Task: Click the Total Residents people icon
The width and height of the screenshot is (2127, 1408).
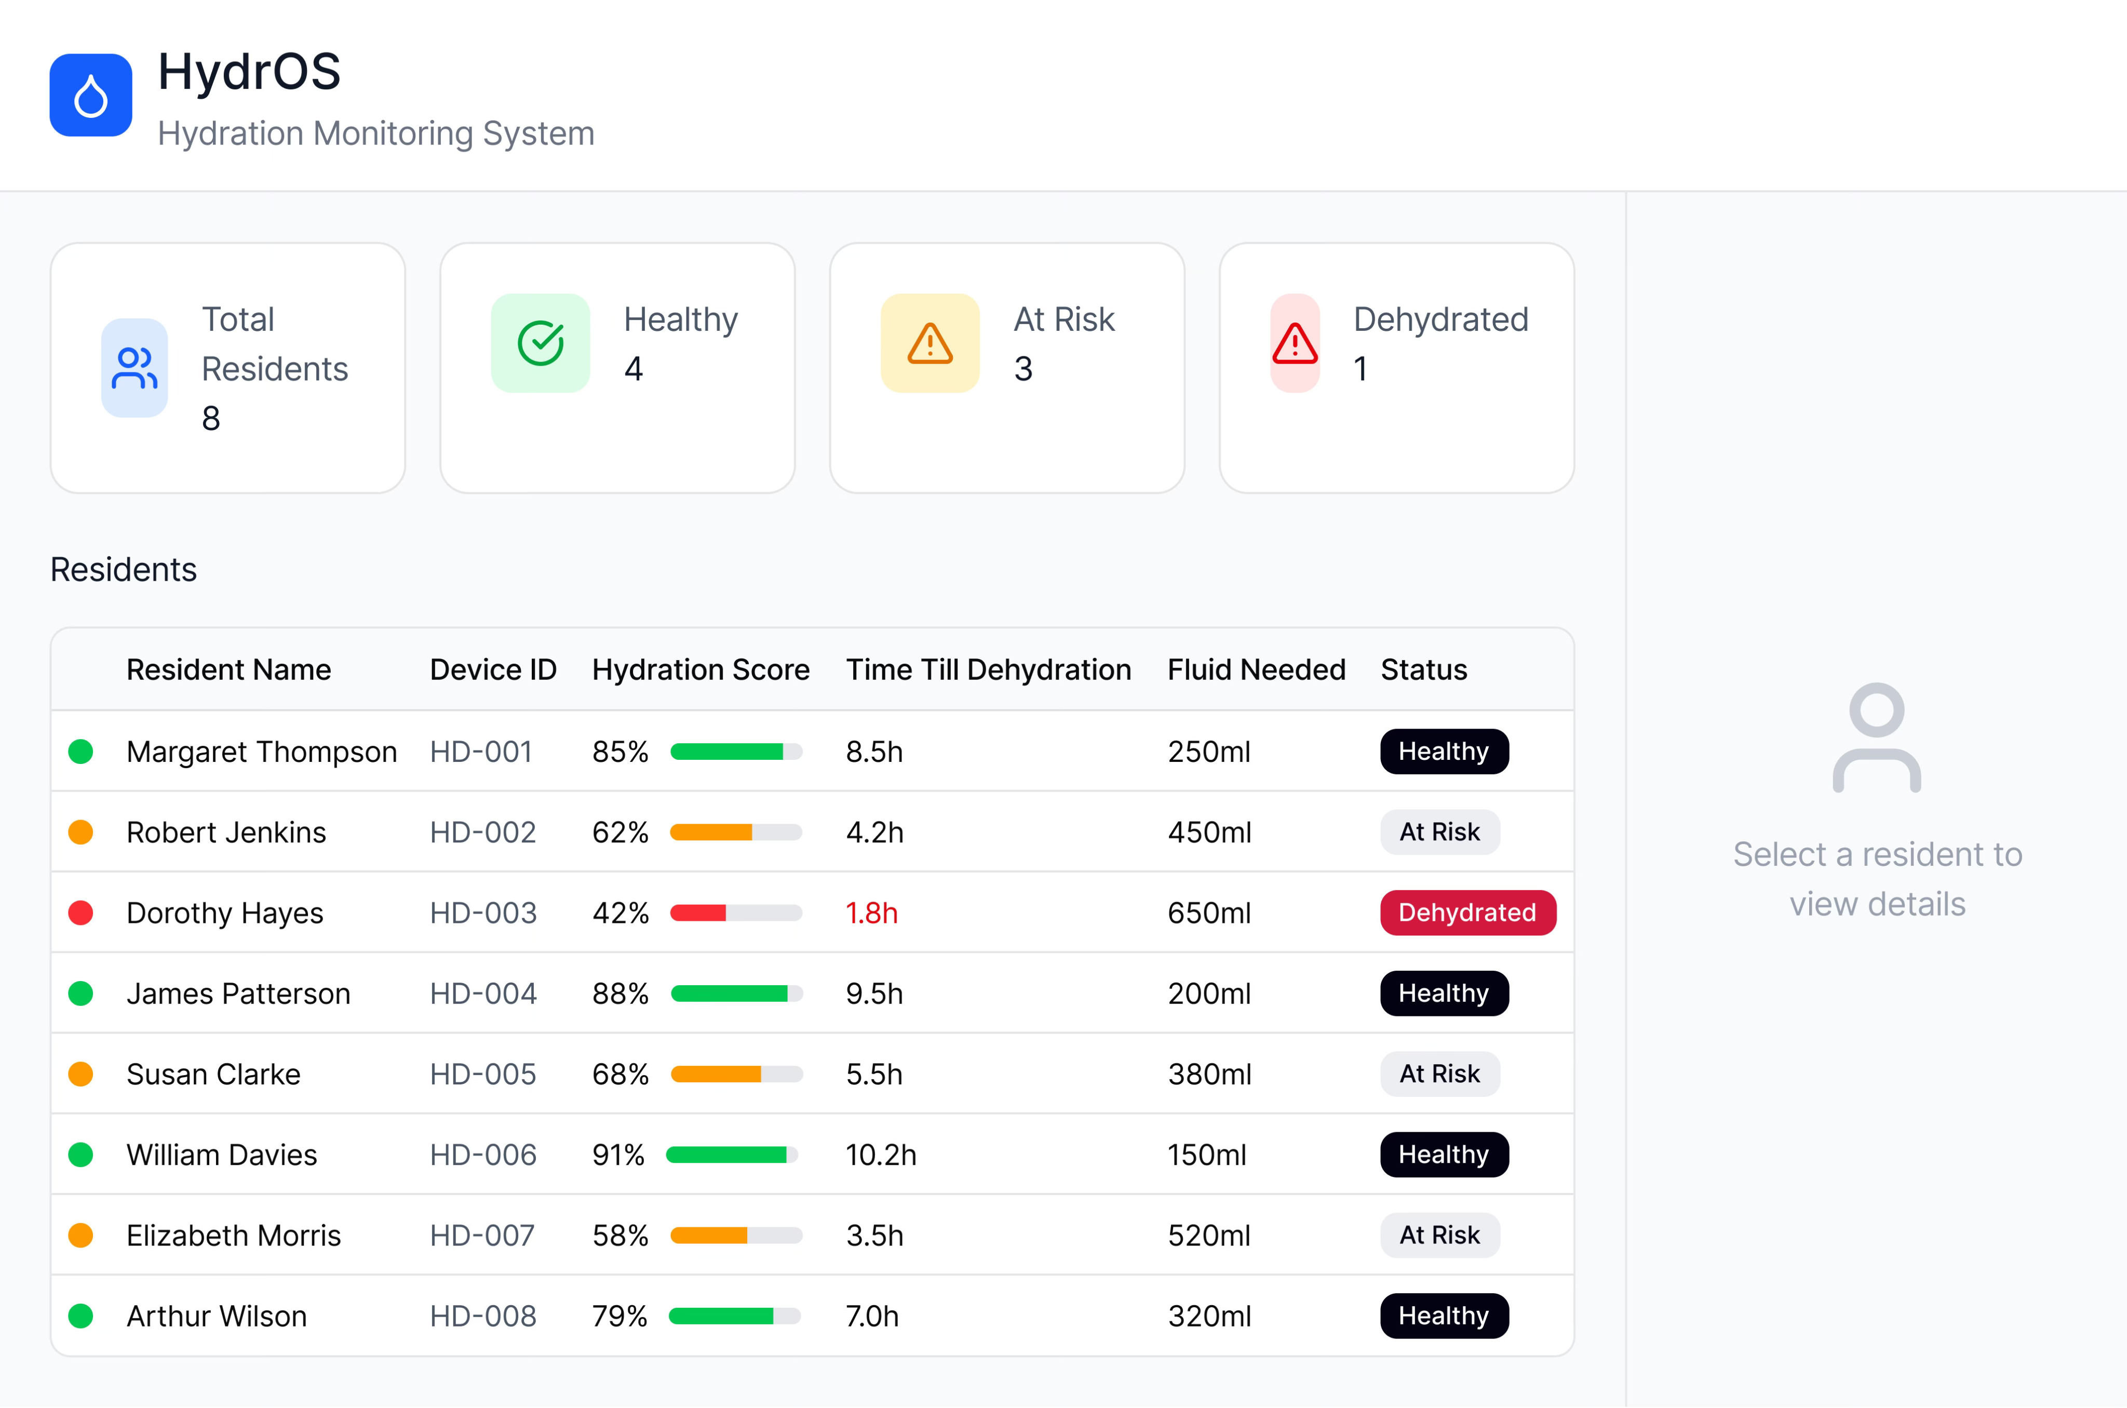Action: [134, 367]
